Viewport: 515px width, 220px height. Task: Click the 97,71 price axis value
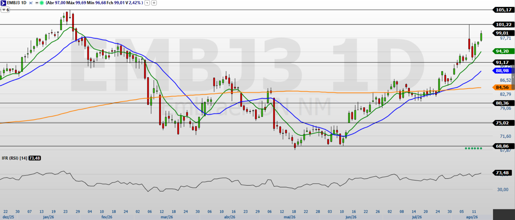pyautogui.click(x=505, y=38)
